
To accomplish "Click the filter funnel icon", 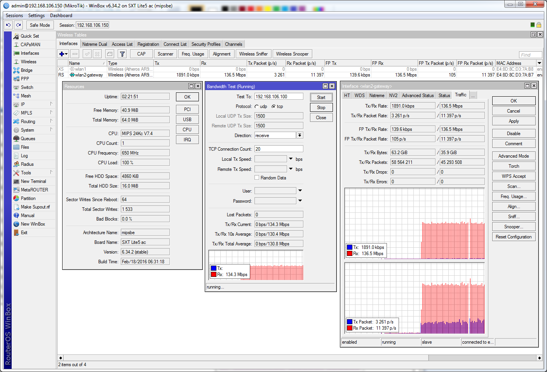I will (122, 54).
